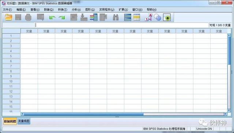Minimize the SPSS window

[212, 3]
